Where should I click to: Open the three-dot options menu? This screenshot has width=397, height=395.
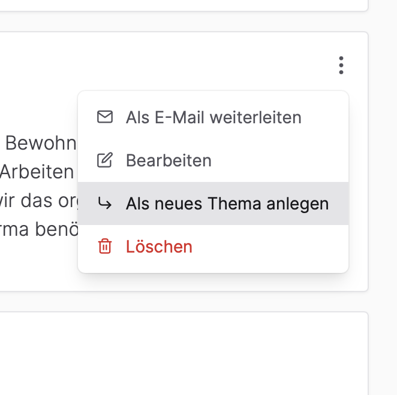pyautogui.click(x=341, y=65)
